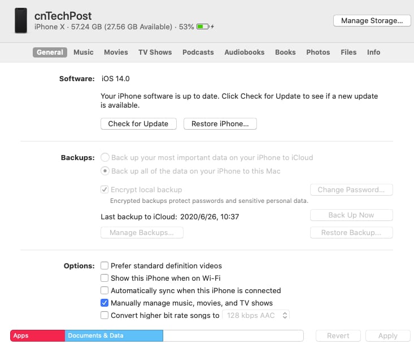Select the back up to iCloud radio option
The image size is (414, 345).
pos(105,158)
